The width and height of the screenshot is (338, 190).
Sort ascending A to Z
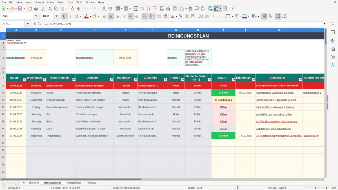click(142, 9)
